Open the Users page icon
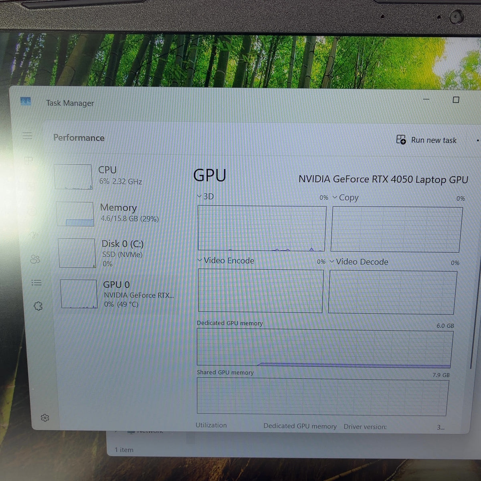The image size is (481, 481). tap(35, 259)
